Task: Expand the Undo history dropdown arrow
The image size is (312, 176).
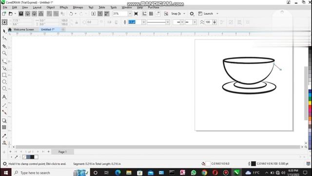Action: (x=76, y=14)
